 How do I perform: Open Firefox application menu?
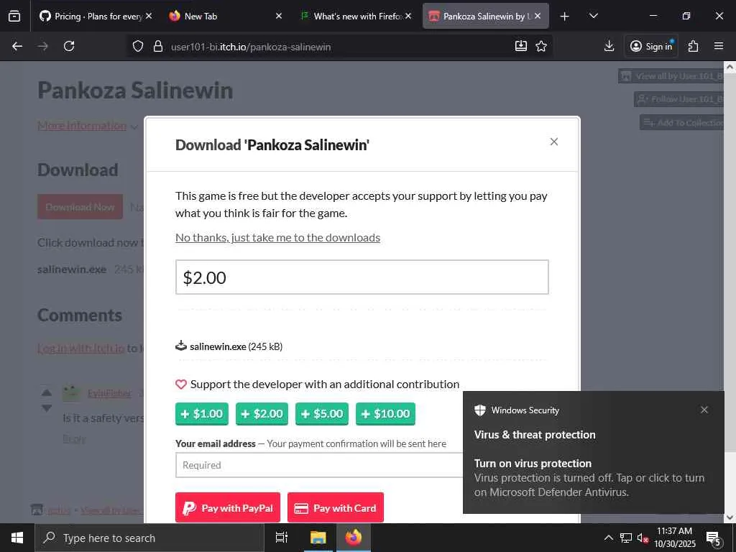719,46
